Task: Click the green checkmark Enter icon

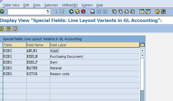Action: pyautogui.click(x=2, y=12)
